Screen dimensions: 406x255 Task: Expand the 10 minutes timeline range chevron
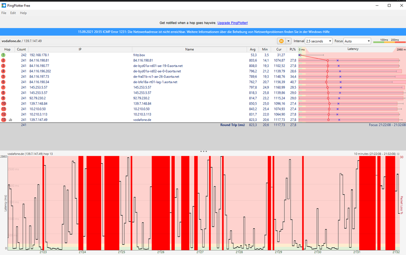[398, 154]
